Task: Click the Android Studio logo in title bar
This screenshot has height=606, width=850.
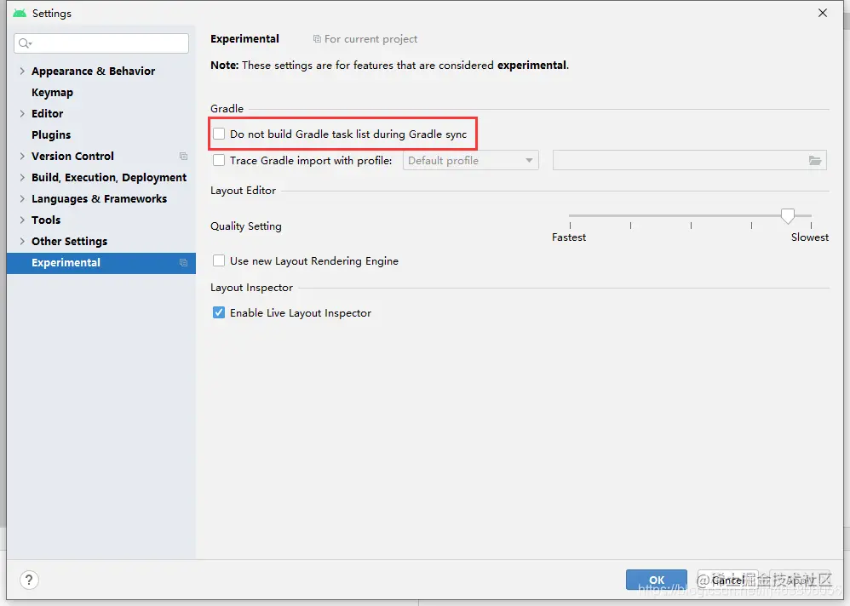Action: (20, 13)
